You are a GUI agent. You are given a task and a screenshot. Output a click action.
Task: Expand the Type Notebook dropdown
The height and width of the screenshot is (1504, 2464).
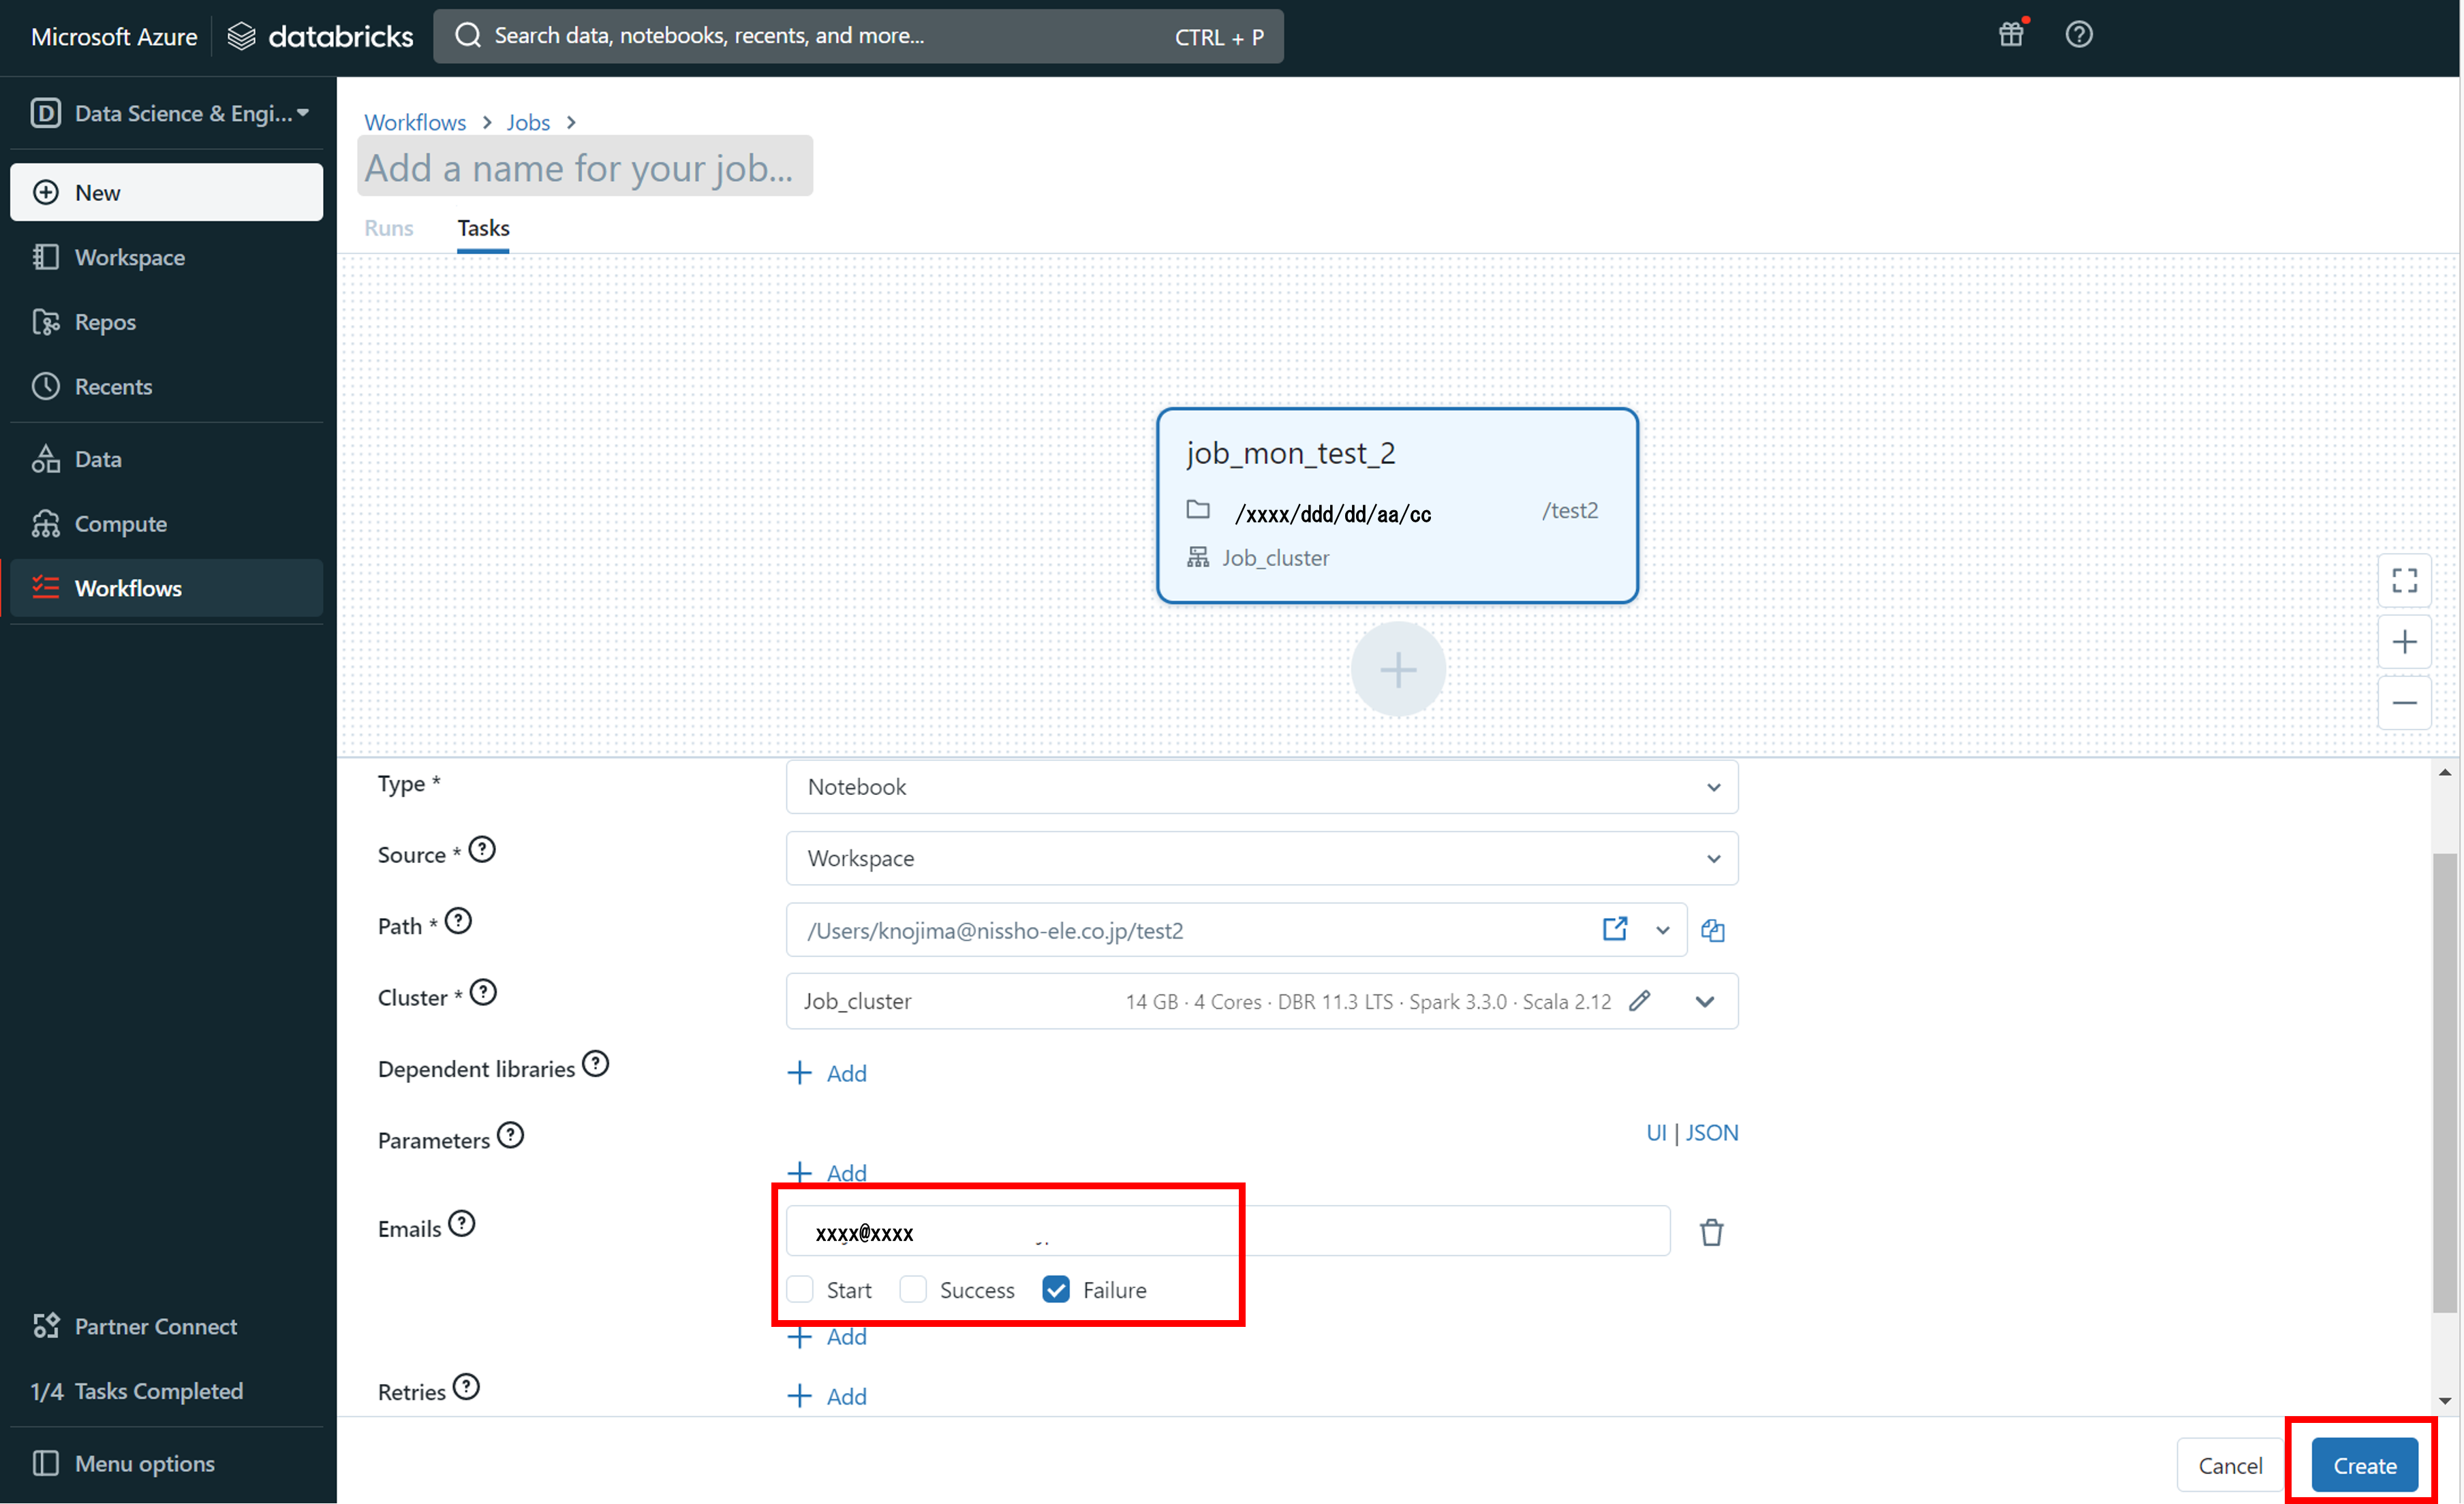1261,787
